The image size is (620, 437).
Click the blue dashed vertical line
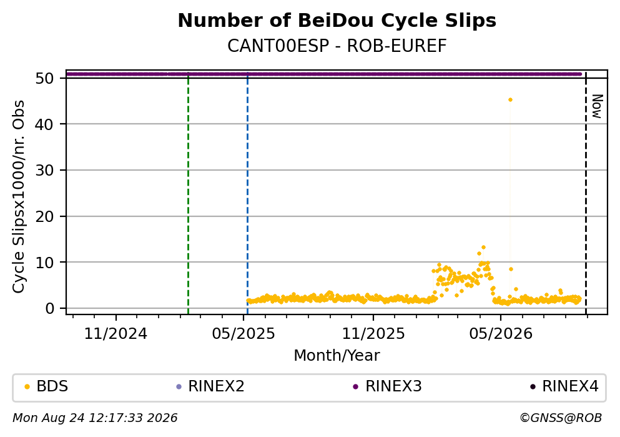pos(247,193)
